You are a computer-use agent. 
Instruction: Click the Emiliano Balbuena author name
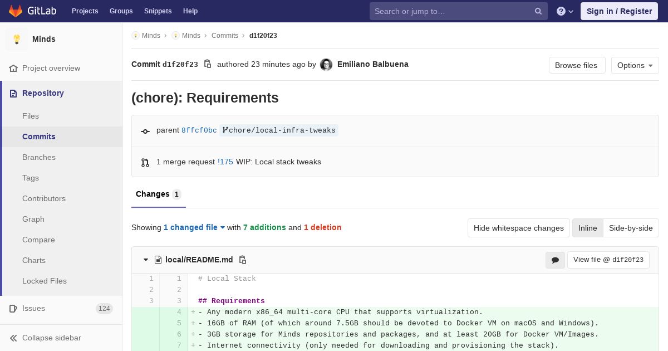373,64
